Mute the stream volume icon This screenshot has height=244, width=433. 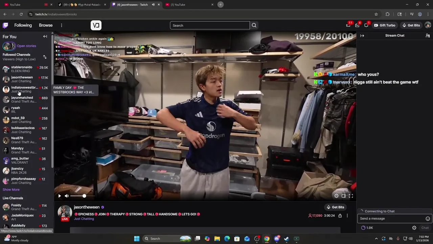[67, 196]
